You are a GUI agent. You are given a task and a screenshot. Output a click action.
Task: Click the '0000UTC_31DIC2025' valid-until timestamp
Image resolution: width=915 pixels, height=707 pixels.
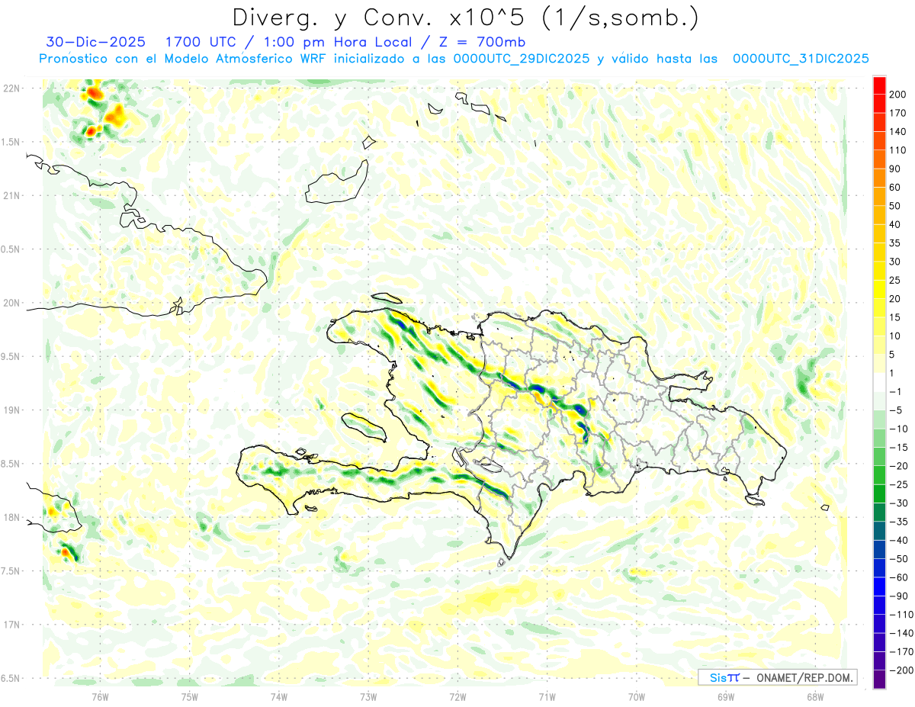pyautogui.click(x=801, y=59)
